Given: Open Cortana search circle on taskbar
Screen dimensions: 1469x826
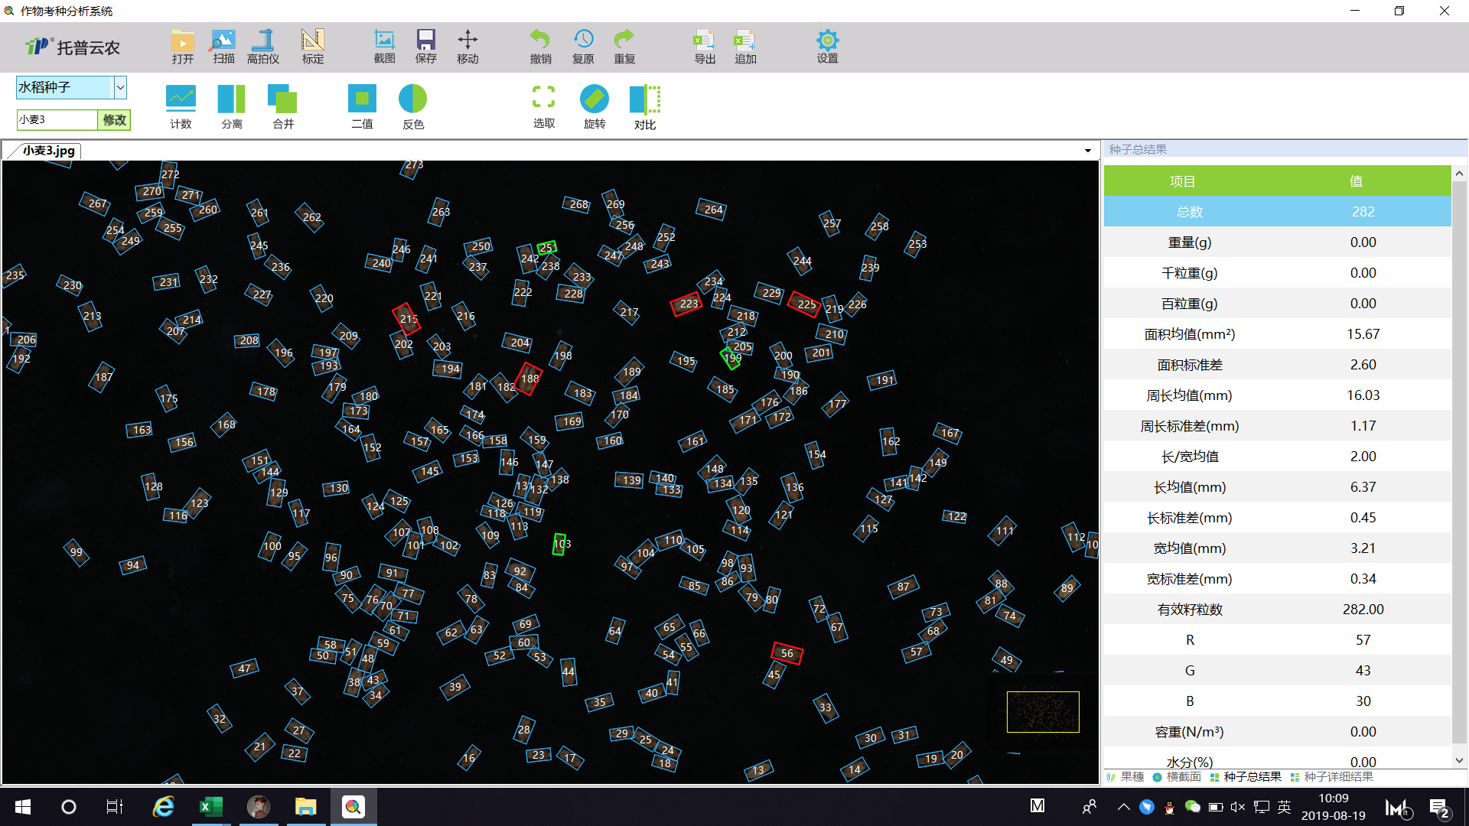Looking at the screenshot, I should pos(69,807).
